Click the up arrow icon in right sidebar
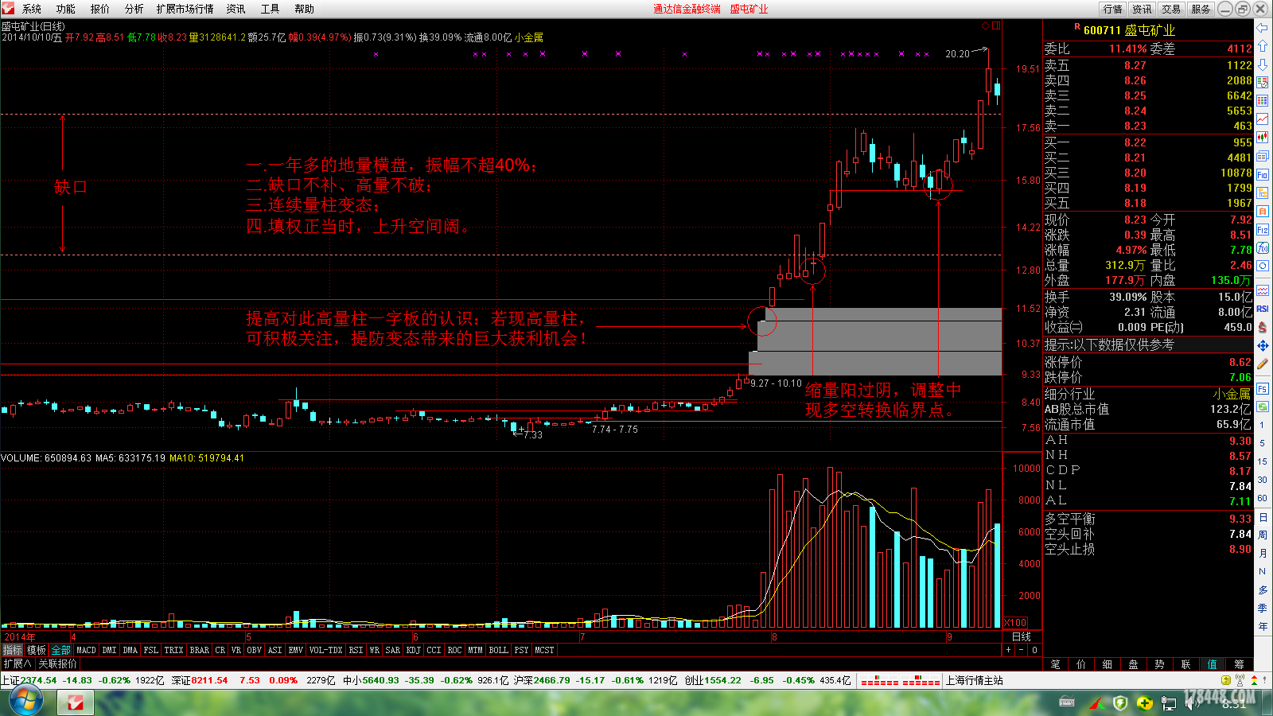 tap(1263, 46)
